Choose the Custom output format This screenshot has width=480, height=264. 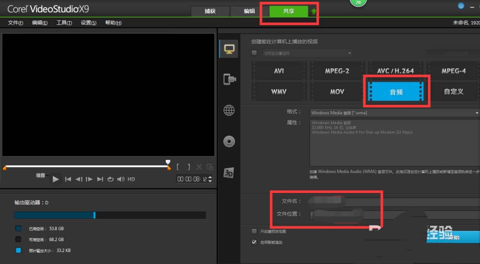point(454,92)
